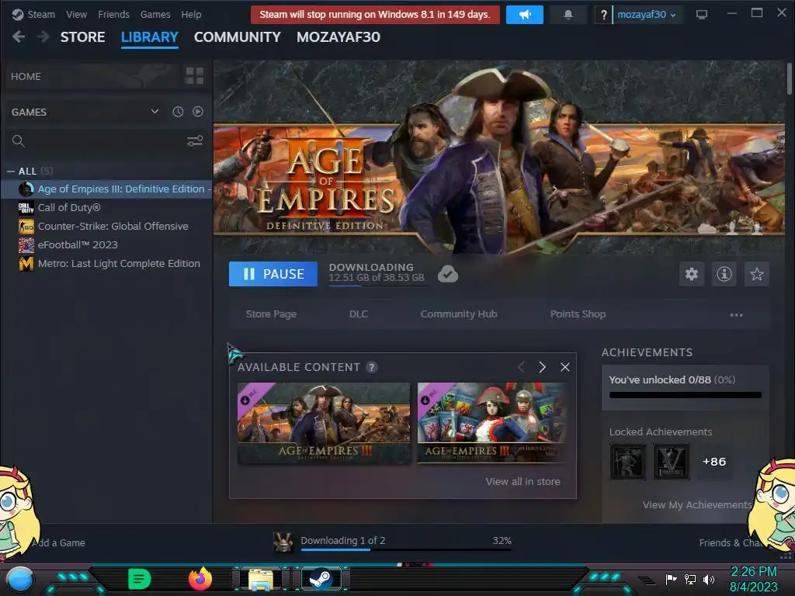This screenshot has width=795, height=596.
Task: Close the Available Content panel
Action: pyautogui.click(x=565, y=367)
